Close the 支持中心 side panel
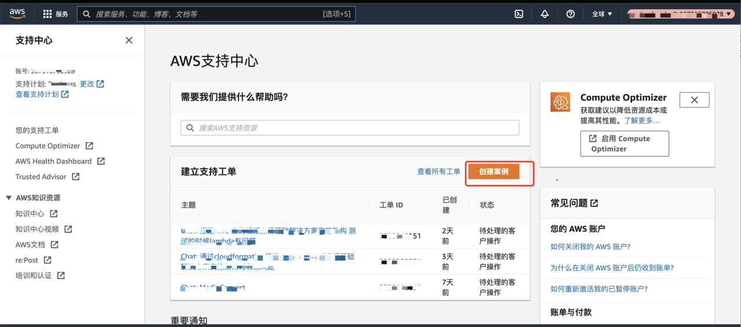The height and width of the screenshot is (327, 741). (129, 40)
